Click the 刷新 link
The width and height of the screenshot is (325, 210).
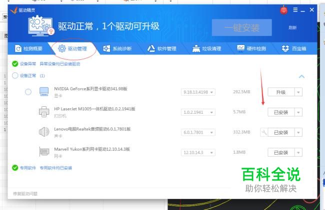292,27
